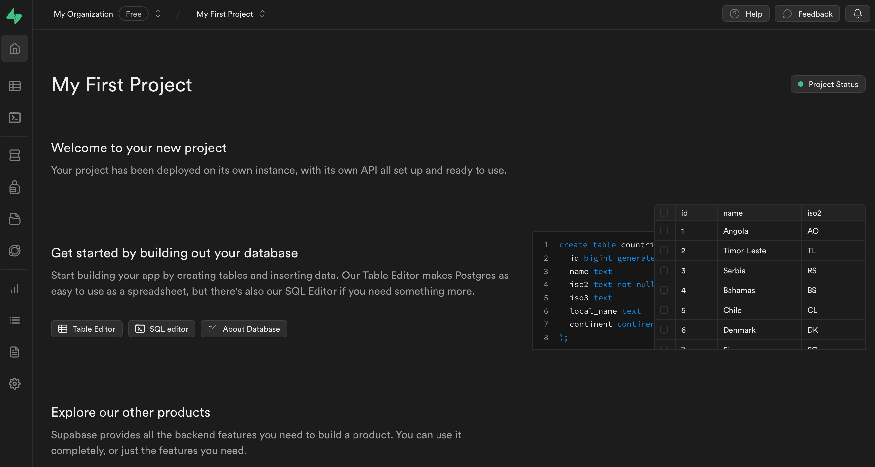Viewport: 875px width, 467px height.
Task: Open the SQL Editor sidebar icon
Action: [14, 118]
